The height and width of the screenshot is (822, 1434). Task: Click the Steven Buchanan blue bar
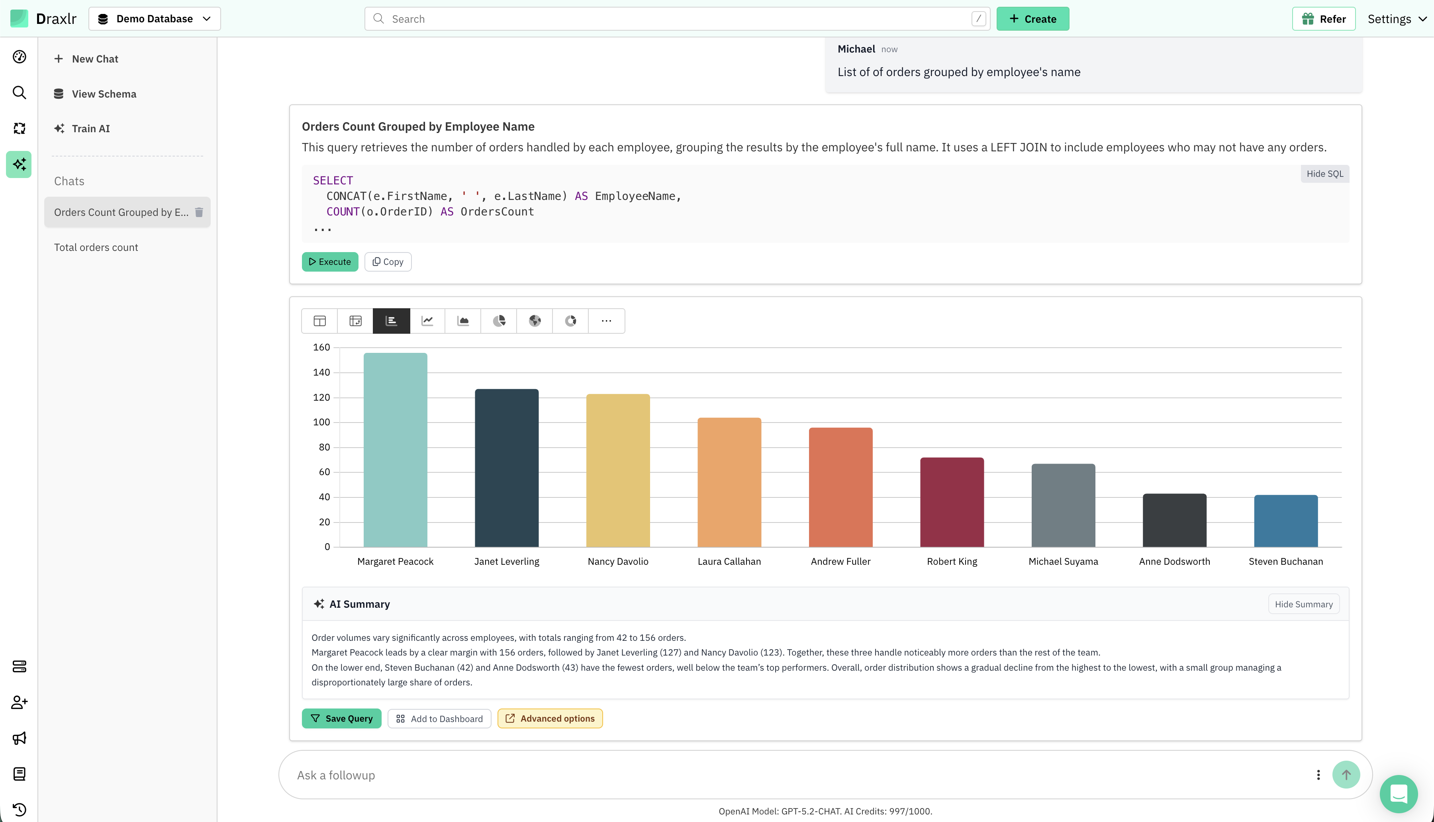point(1285,521)
